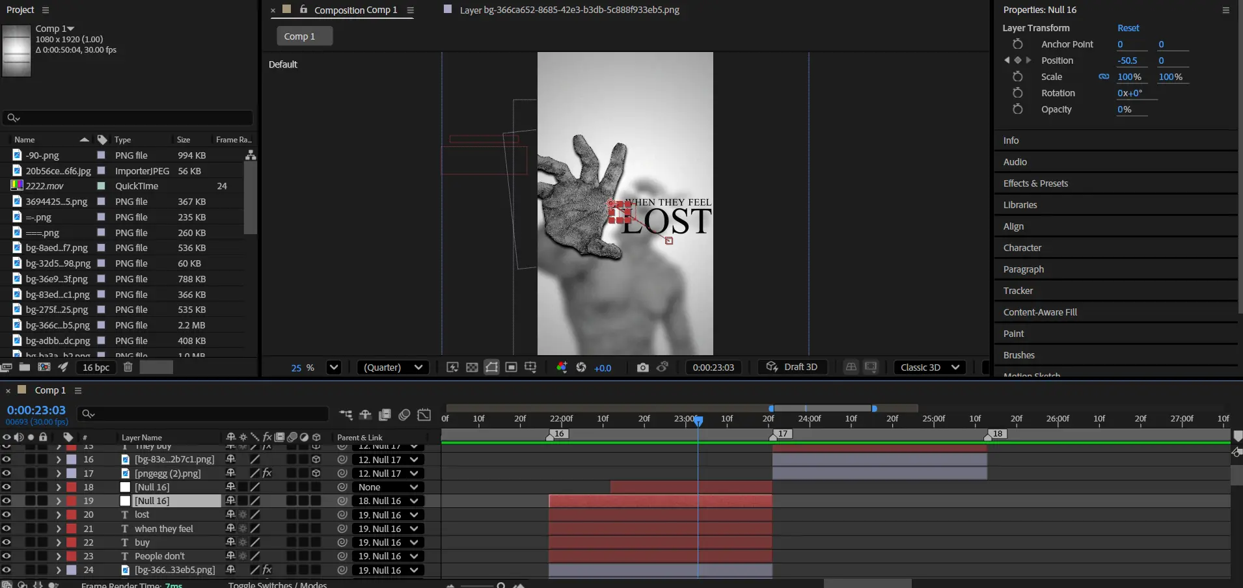1243x588 pixels.
Task: Open the Graph Editor in the timeline
Action: click(424, 415)
